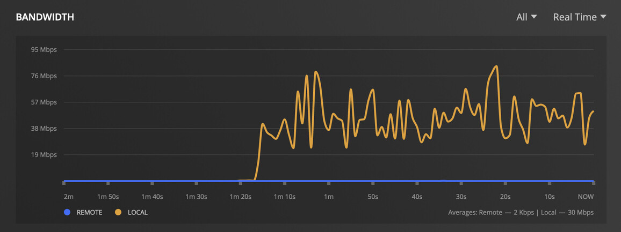Toggle the LOCAL series label
The image size is (621, 232).
138,213
